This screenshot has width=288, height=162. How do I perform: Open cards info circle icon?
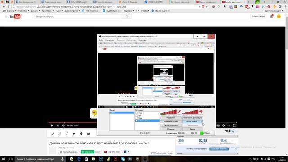point(81,134)
